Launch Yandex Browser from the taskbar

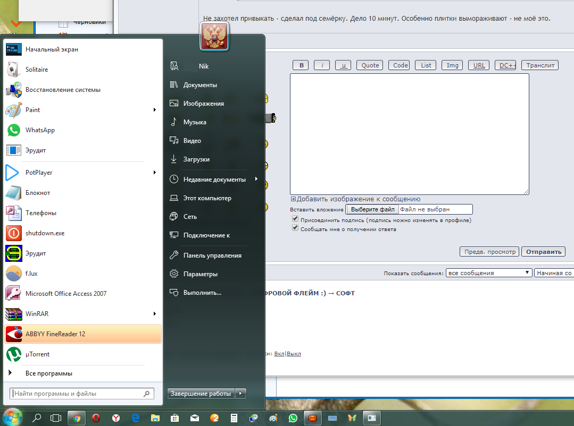(x=115, y=418)
